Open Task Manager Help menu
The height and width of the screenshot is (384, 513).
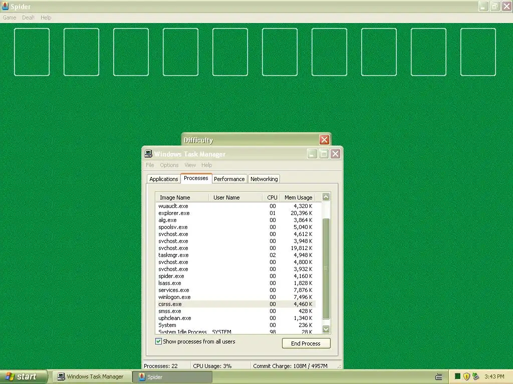pos(206,165)
